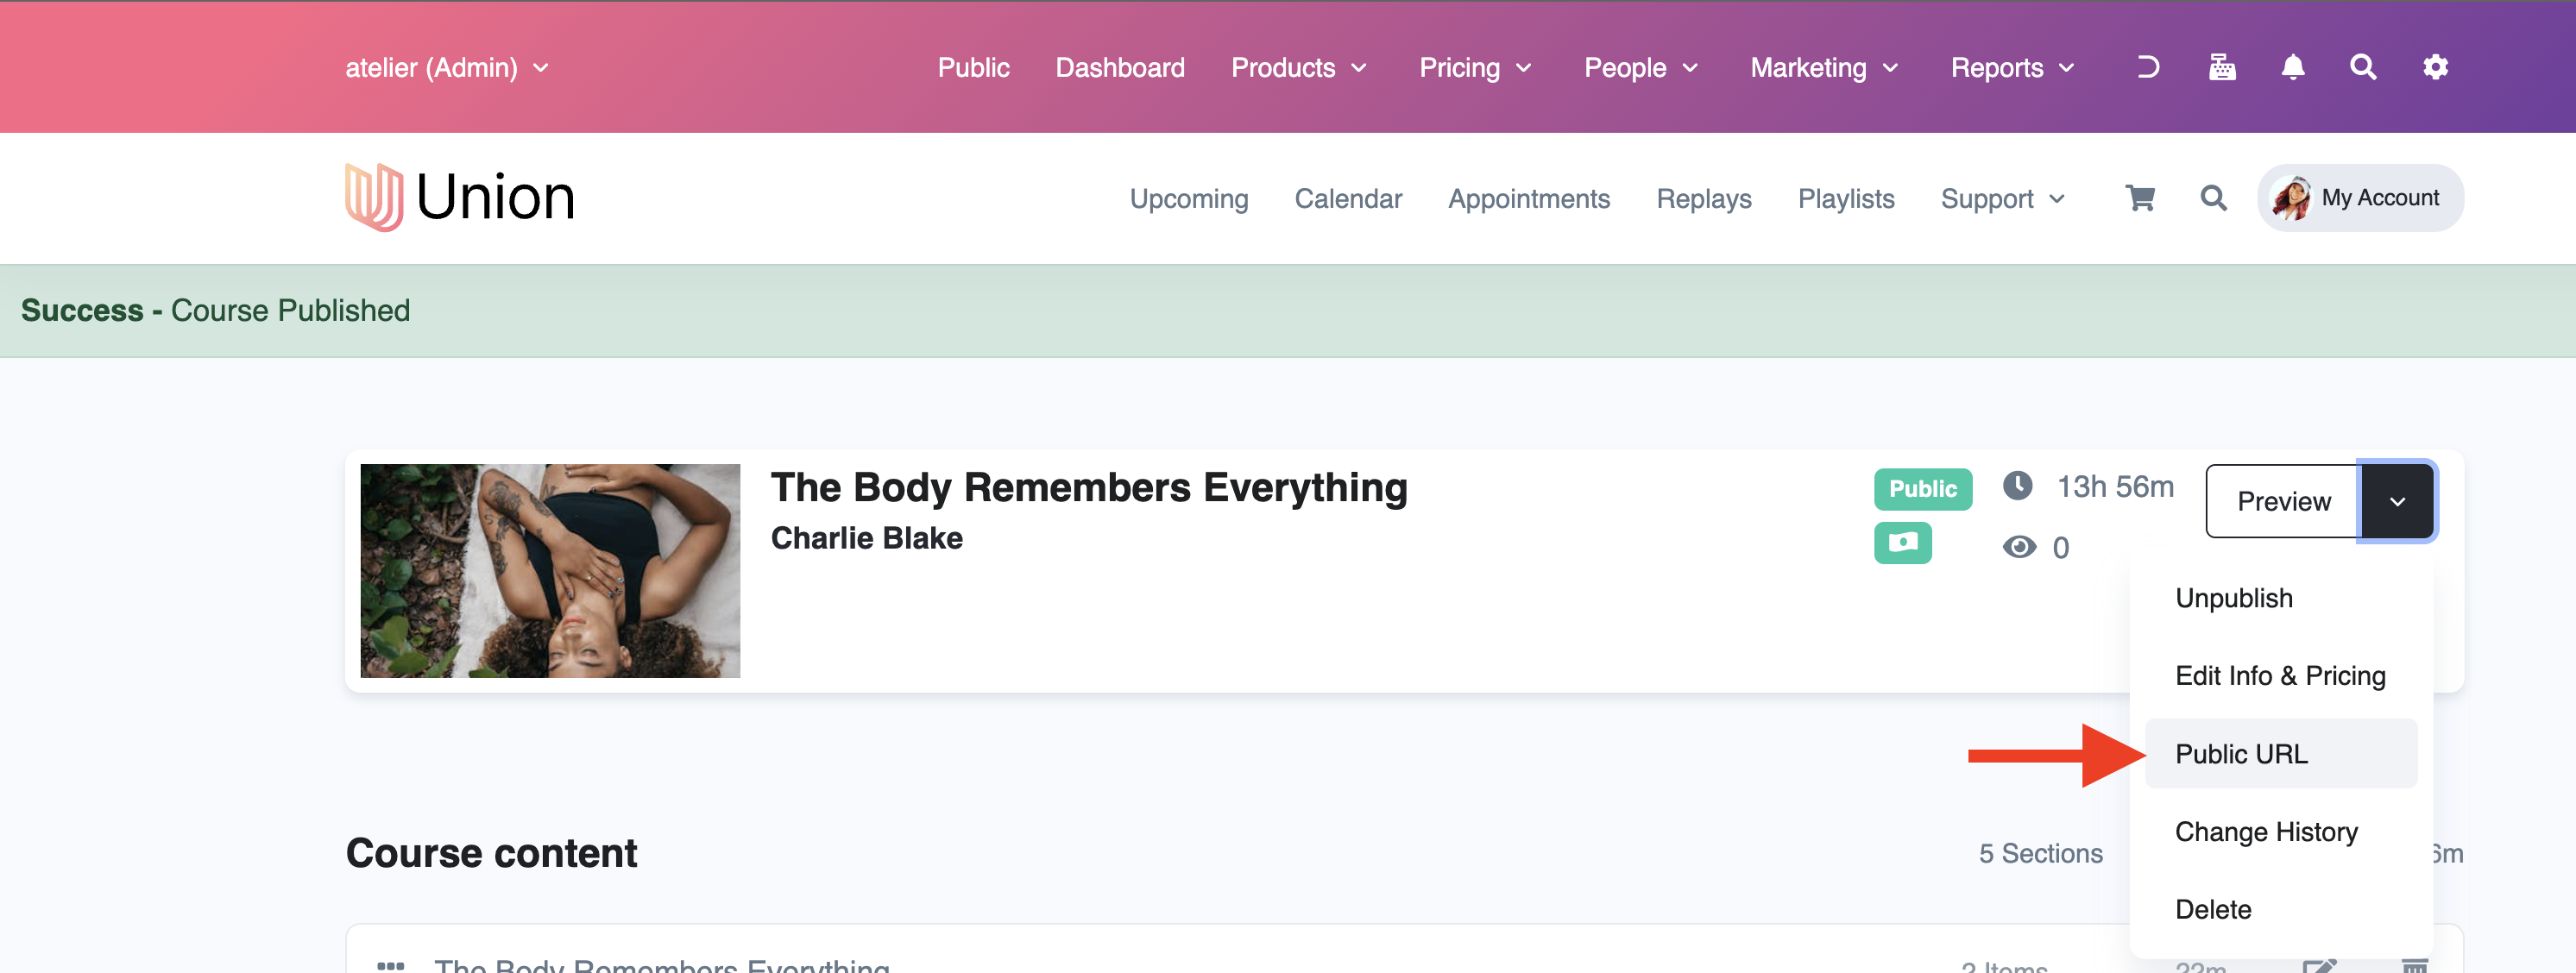The image size is (2576, 973).
Task: Click instructor name Charlie Blake
Action: click(866, 538)
